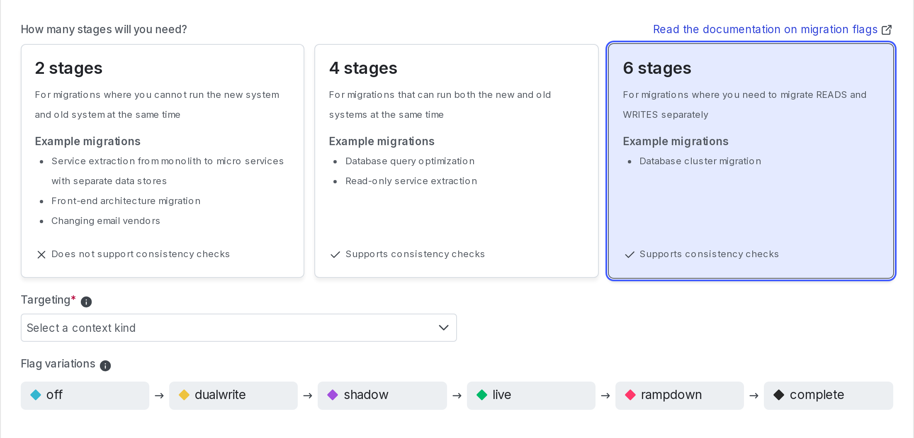Click the pink diamond on rampdown variation

pos(630,395)
